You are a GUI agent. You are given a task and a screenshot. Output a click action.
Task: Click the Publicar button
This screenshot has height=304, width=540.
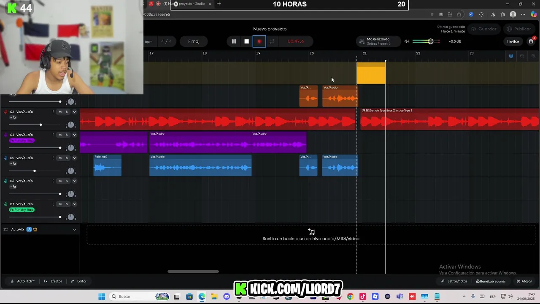coord(519,29)
